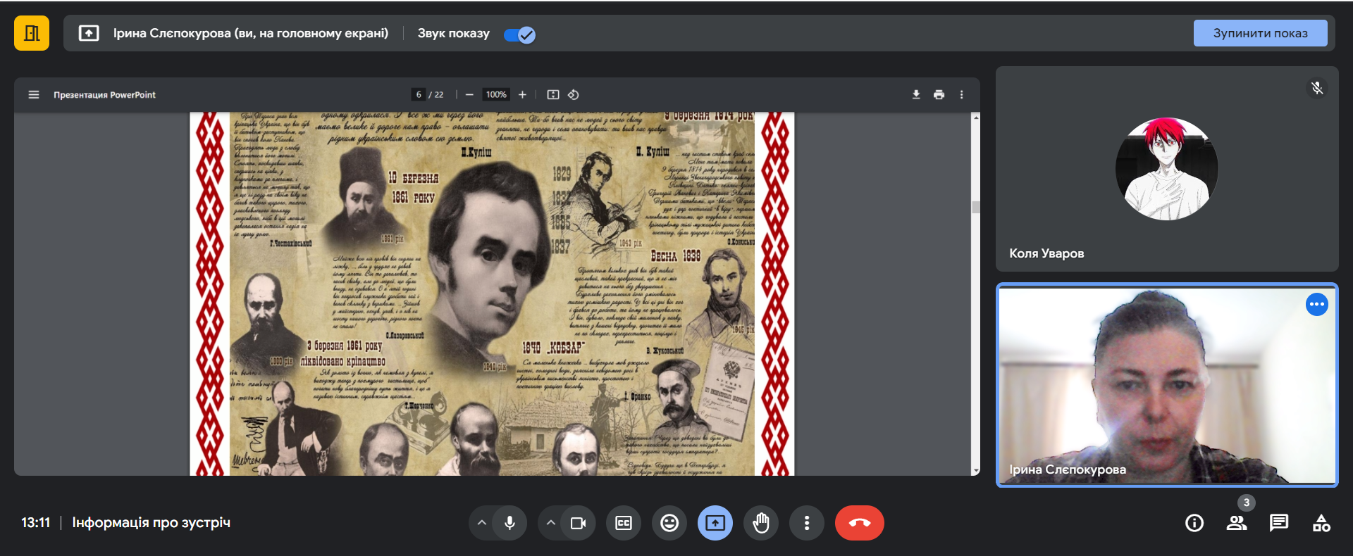Print the presentation document
The width and height of the screenshot is (1353, 556).
[x=939, y=94]
